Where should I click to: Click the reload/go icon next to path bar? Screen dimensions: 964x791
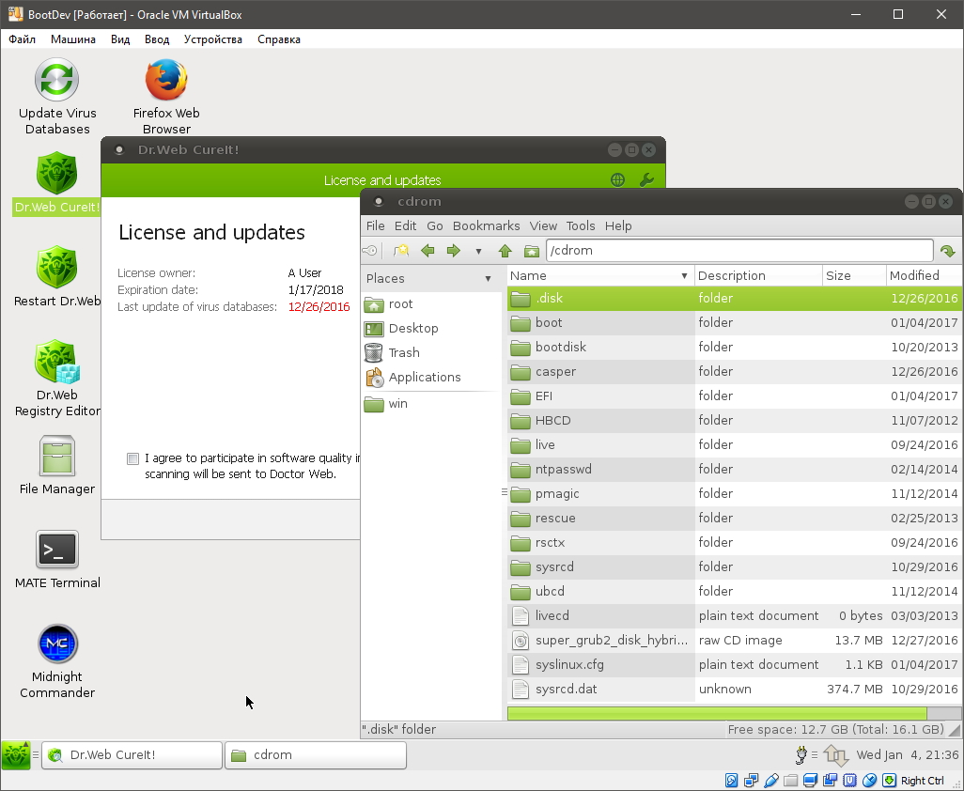(947, 251)
